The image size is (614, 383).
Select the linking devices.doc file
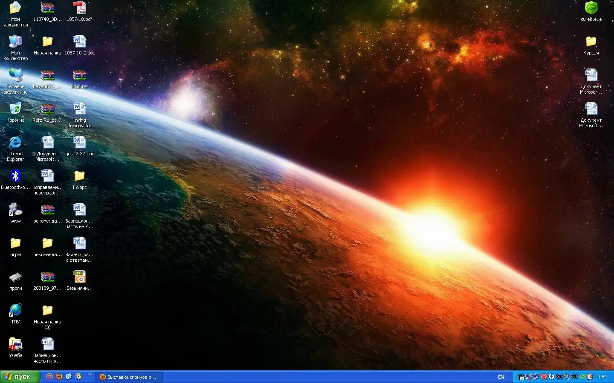[79, 109]
